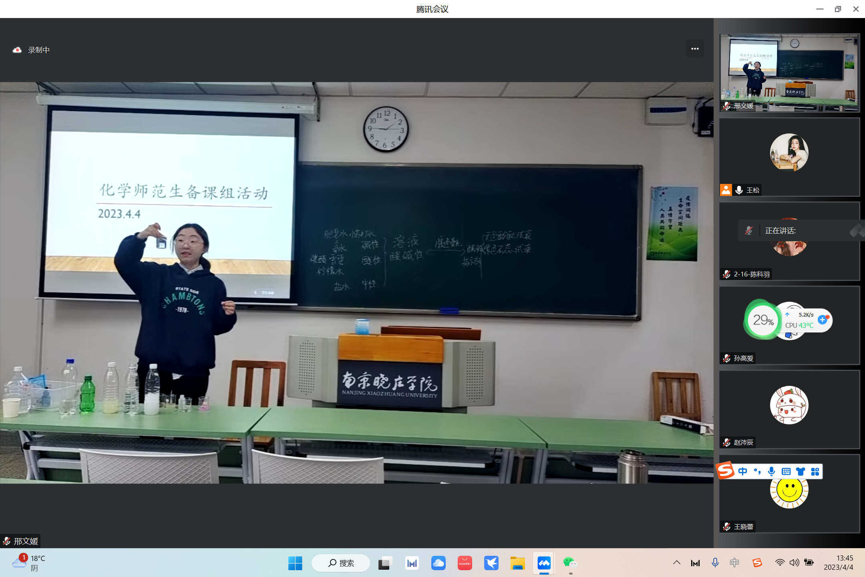Click the battery icon in tray
Screen dimensions: 865x577
(809, 563)
